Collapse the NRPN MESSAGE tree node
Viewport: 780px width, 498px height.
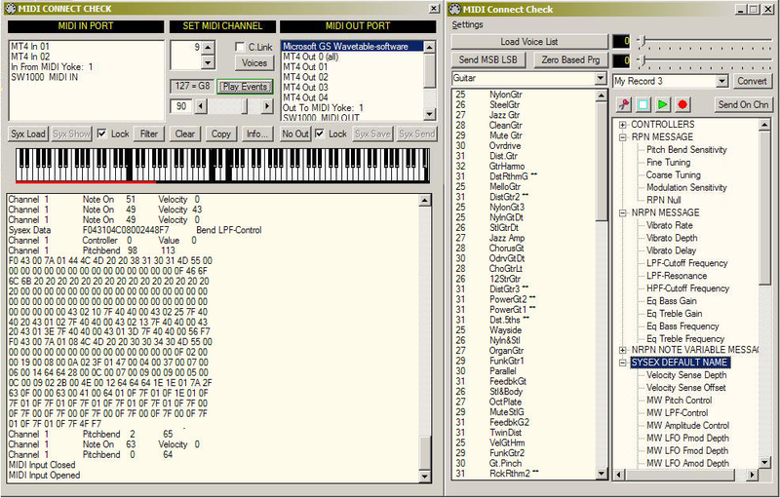tap(622, 212)
